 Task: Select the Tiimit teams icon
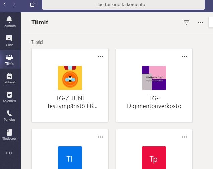click(9, 59)
